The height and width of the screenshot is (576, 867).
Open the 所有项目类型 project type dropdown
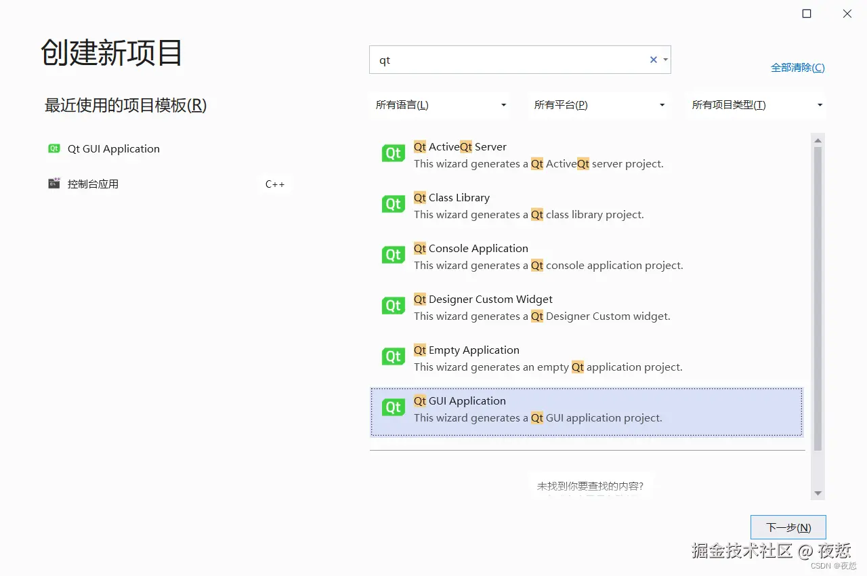[x=755, y=105]
